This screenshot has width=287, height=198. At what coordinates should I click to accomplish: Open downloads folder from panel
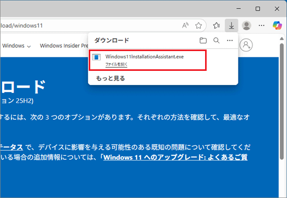point(203,41)
